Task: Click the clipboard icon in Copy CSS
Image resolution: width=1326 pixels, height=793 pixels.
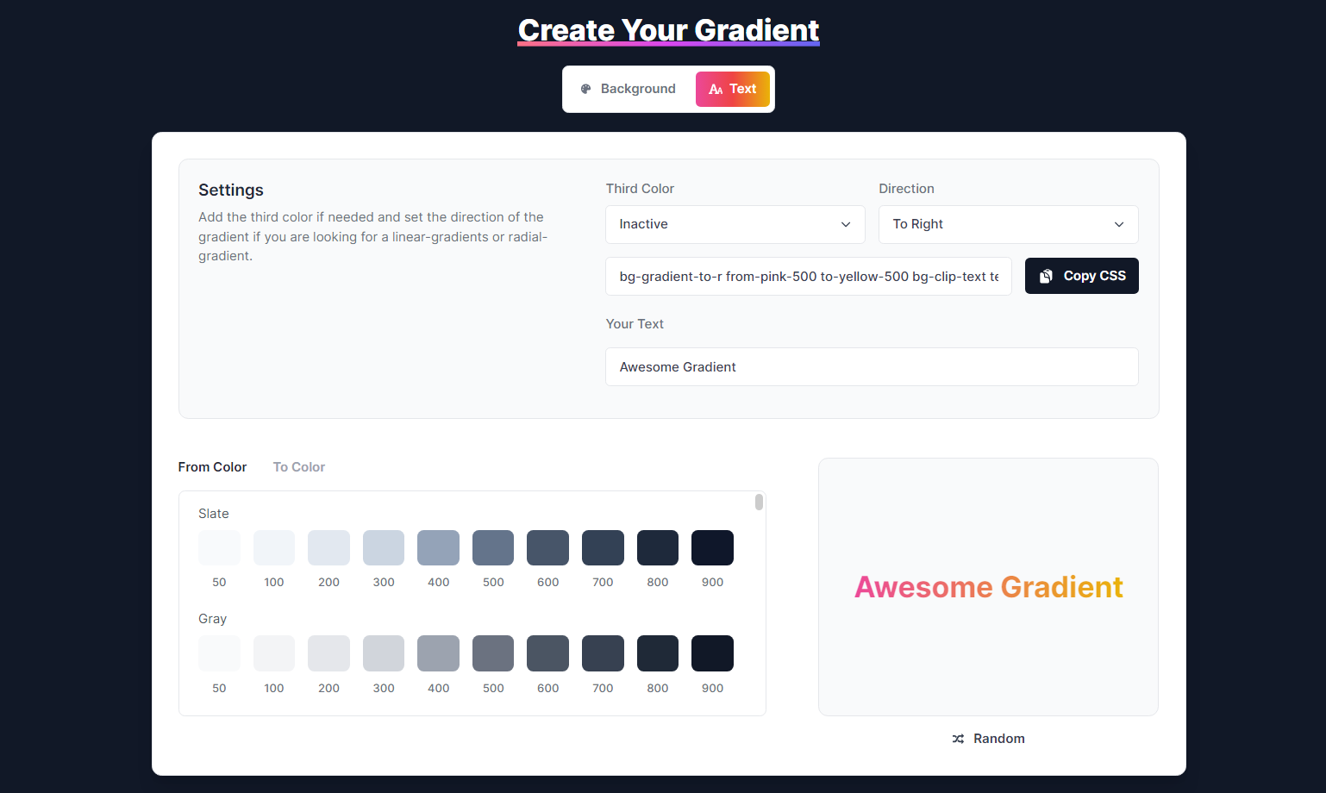Action: 1046,276
